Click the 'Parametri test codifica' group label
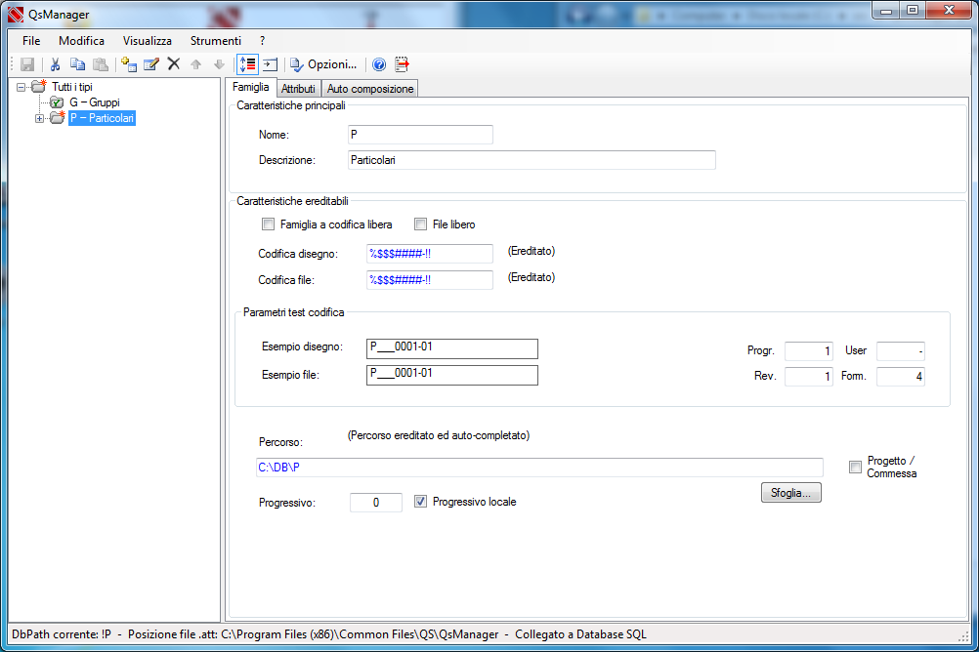The image size is (979, 652). pyautogui.click(x=293, y=312)
